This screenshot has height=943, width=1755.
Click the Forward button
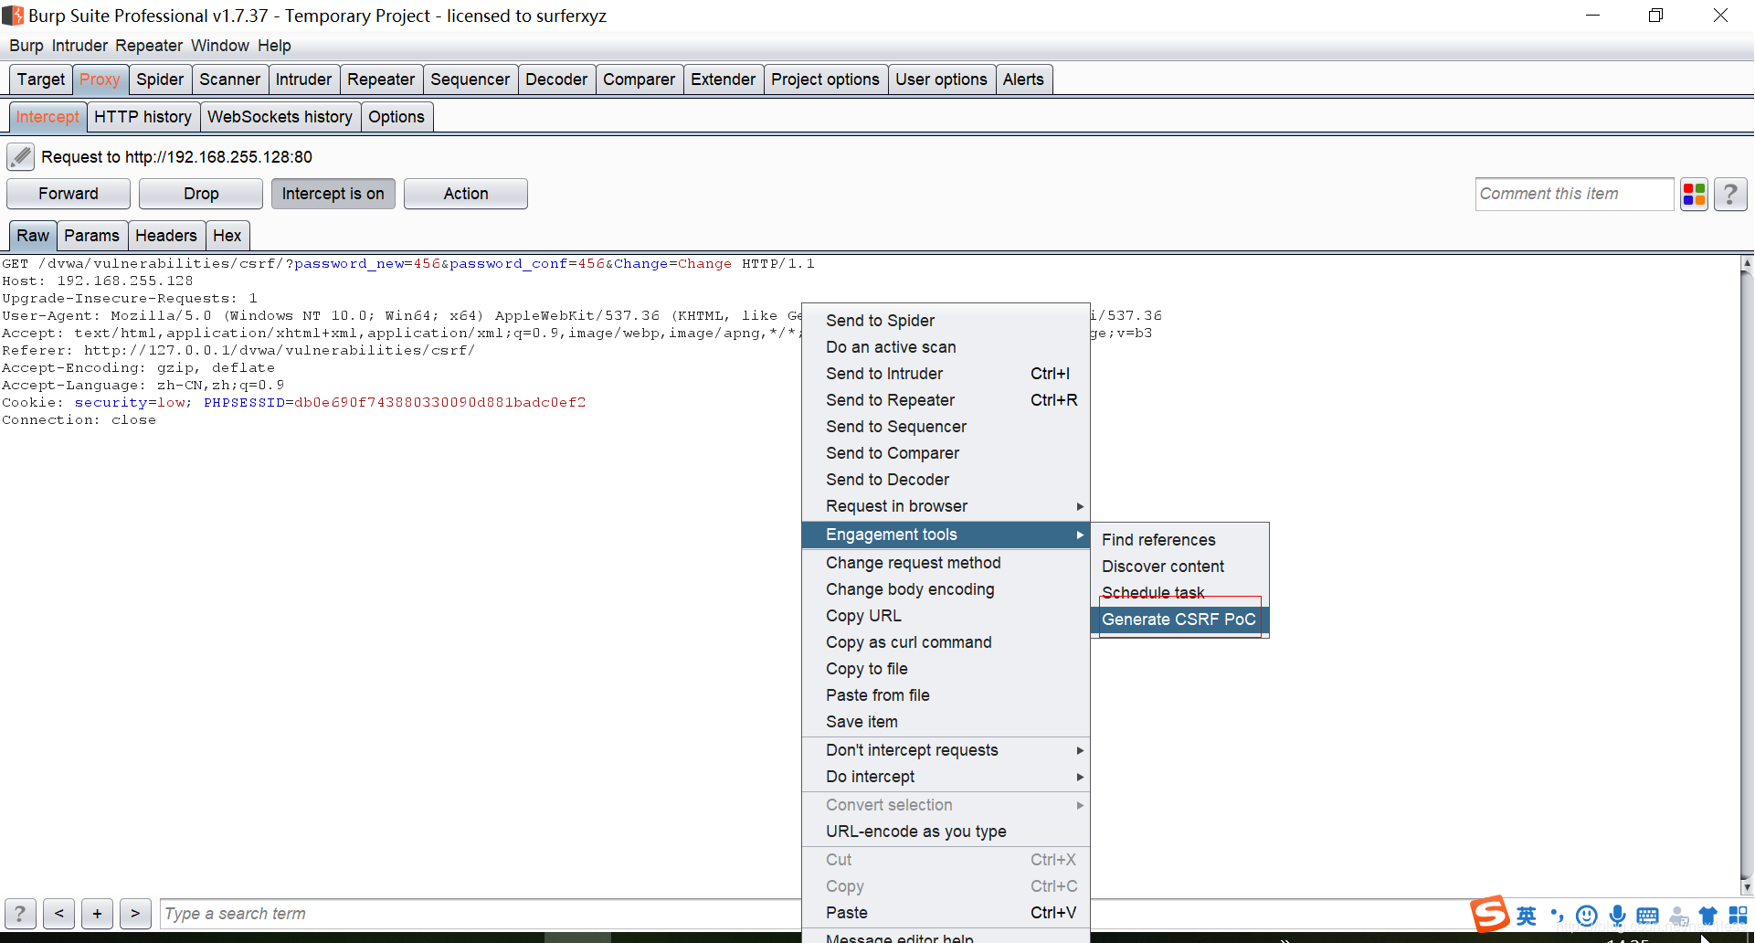pos(69,194)
